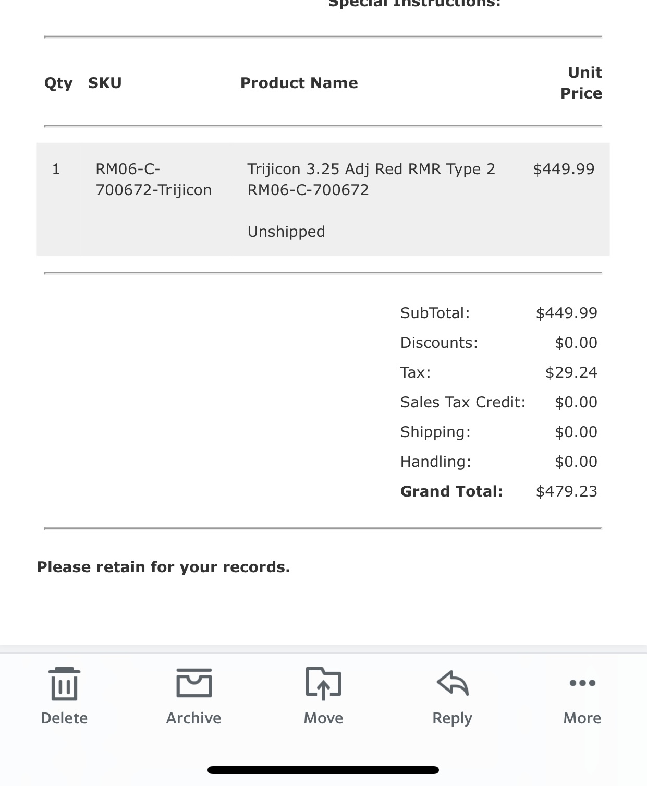Click the Unshipped status text
This screenshot has width=647, height=786.
click(286, 232)
